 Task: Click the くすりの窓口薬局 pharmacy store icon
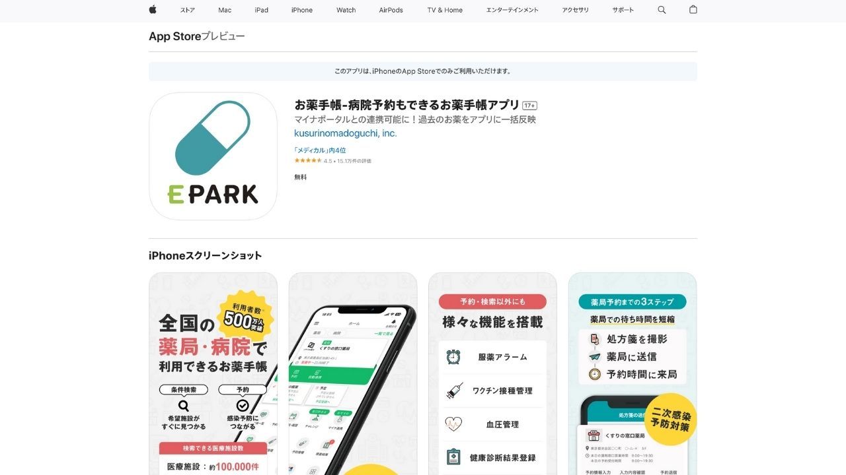click(x=594, y=435)
